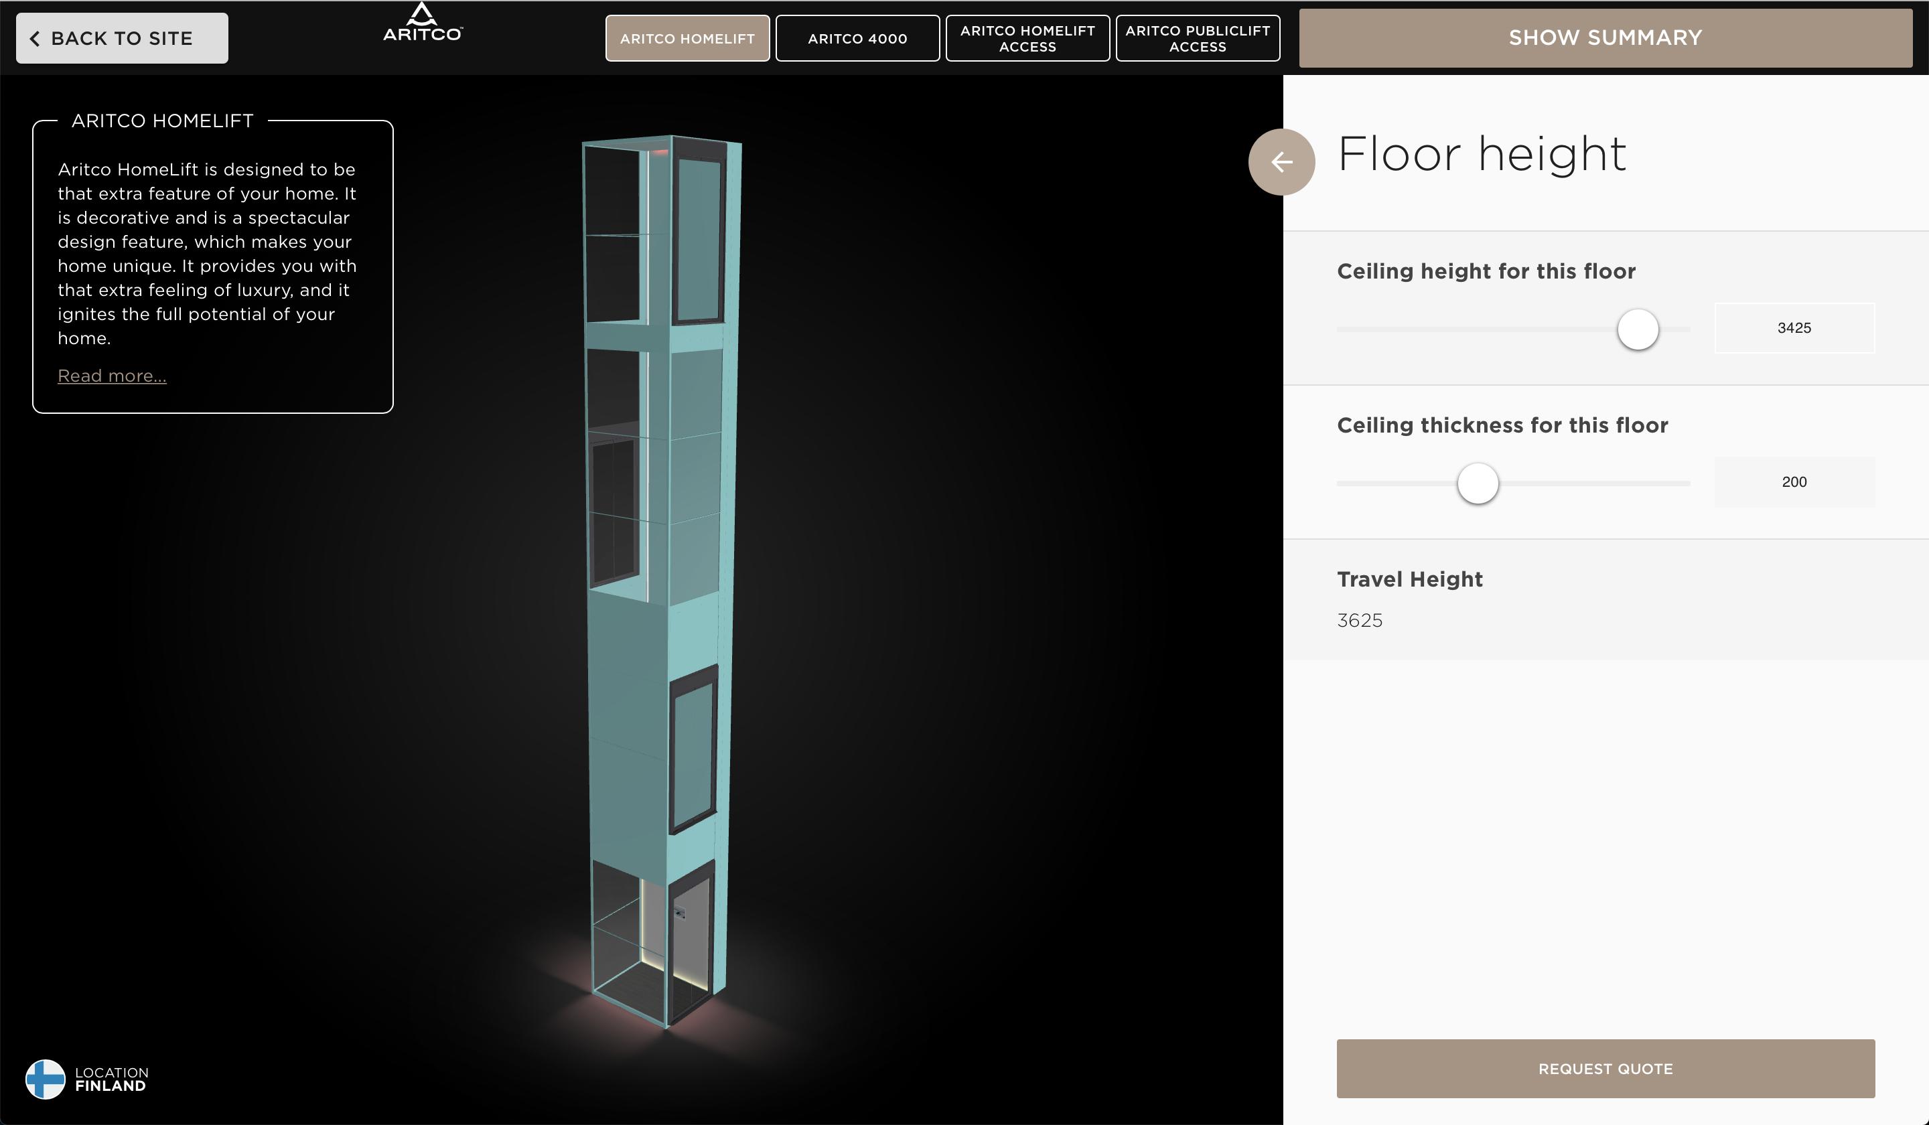
Task: Click the Finland flag location icon
Action: pos(45,1079)
